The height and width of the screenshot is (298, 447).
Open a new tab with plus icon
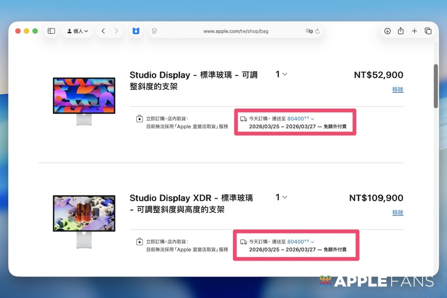point(414,31)
